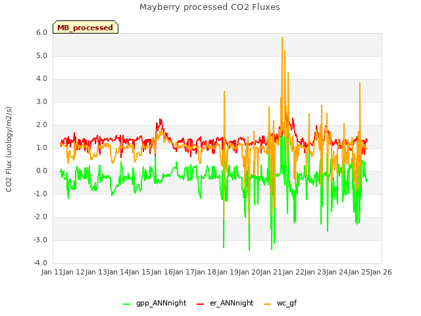The image size is (421, 316).
Task: Click the Jan 13 x-axis label
Action: [96, 272]
